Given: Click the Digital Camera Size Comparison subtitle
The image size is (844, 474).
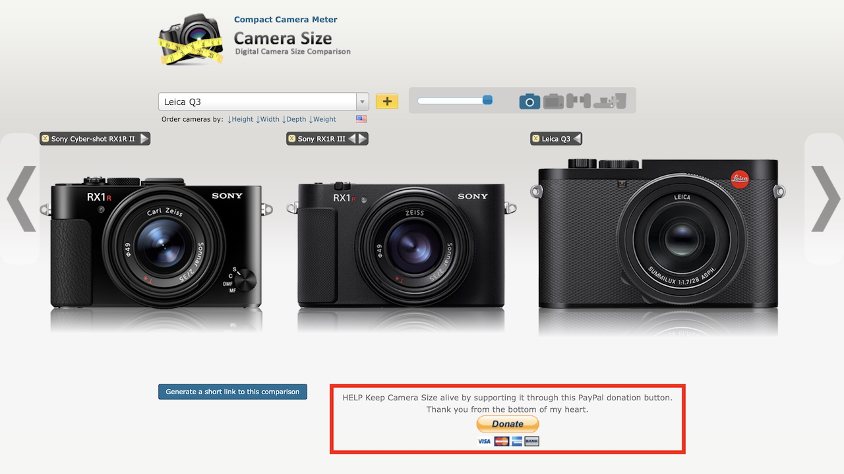Looking at the screenshot, I should [x=293, y=51].
